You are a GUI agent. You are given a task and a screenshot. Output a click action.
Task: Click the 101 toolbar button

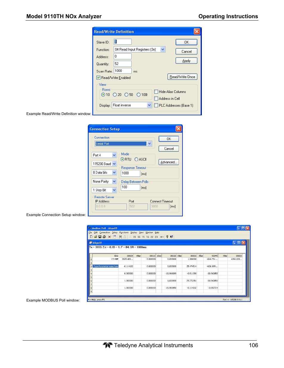162,237
